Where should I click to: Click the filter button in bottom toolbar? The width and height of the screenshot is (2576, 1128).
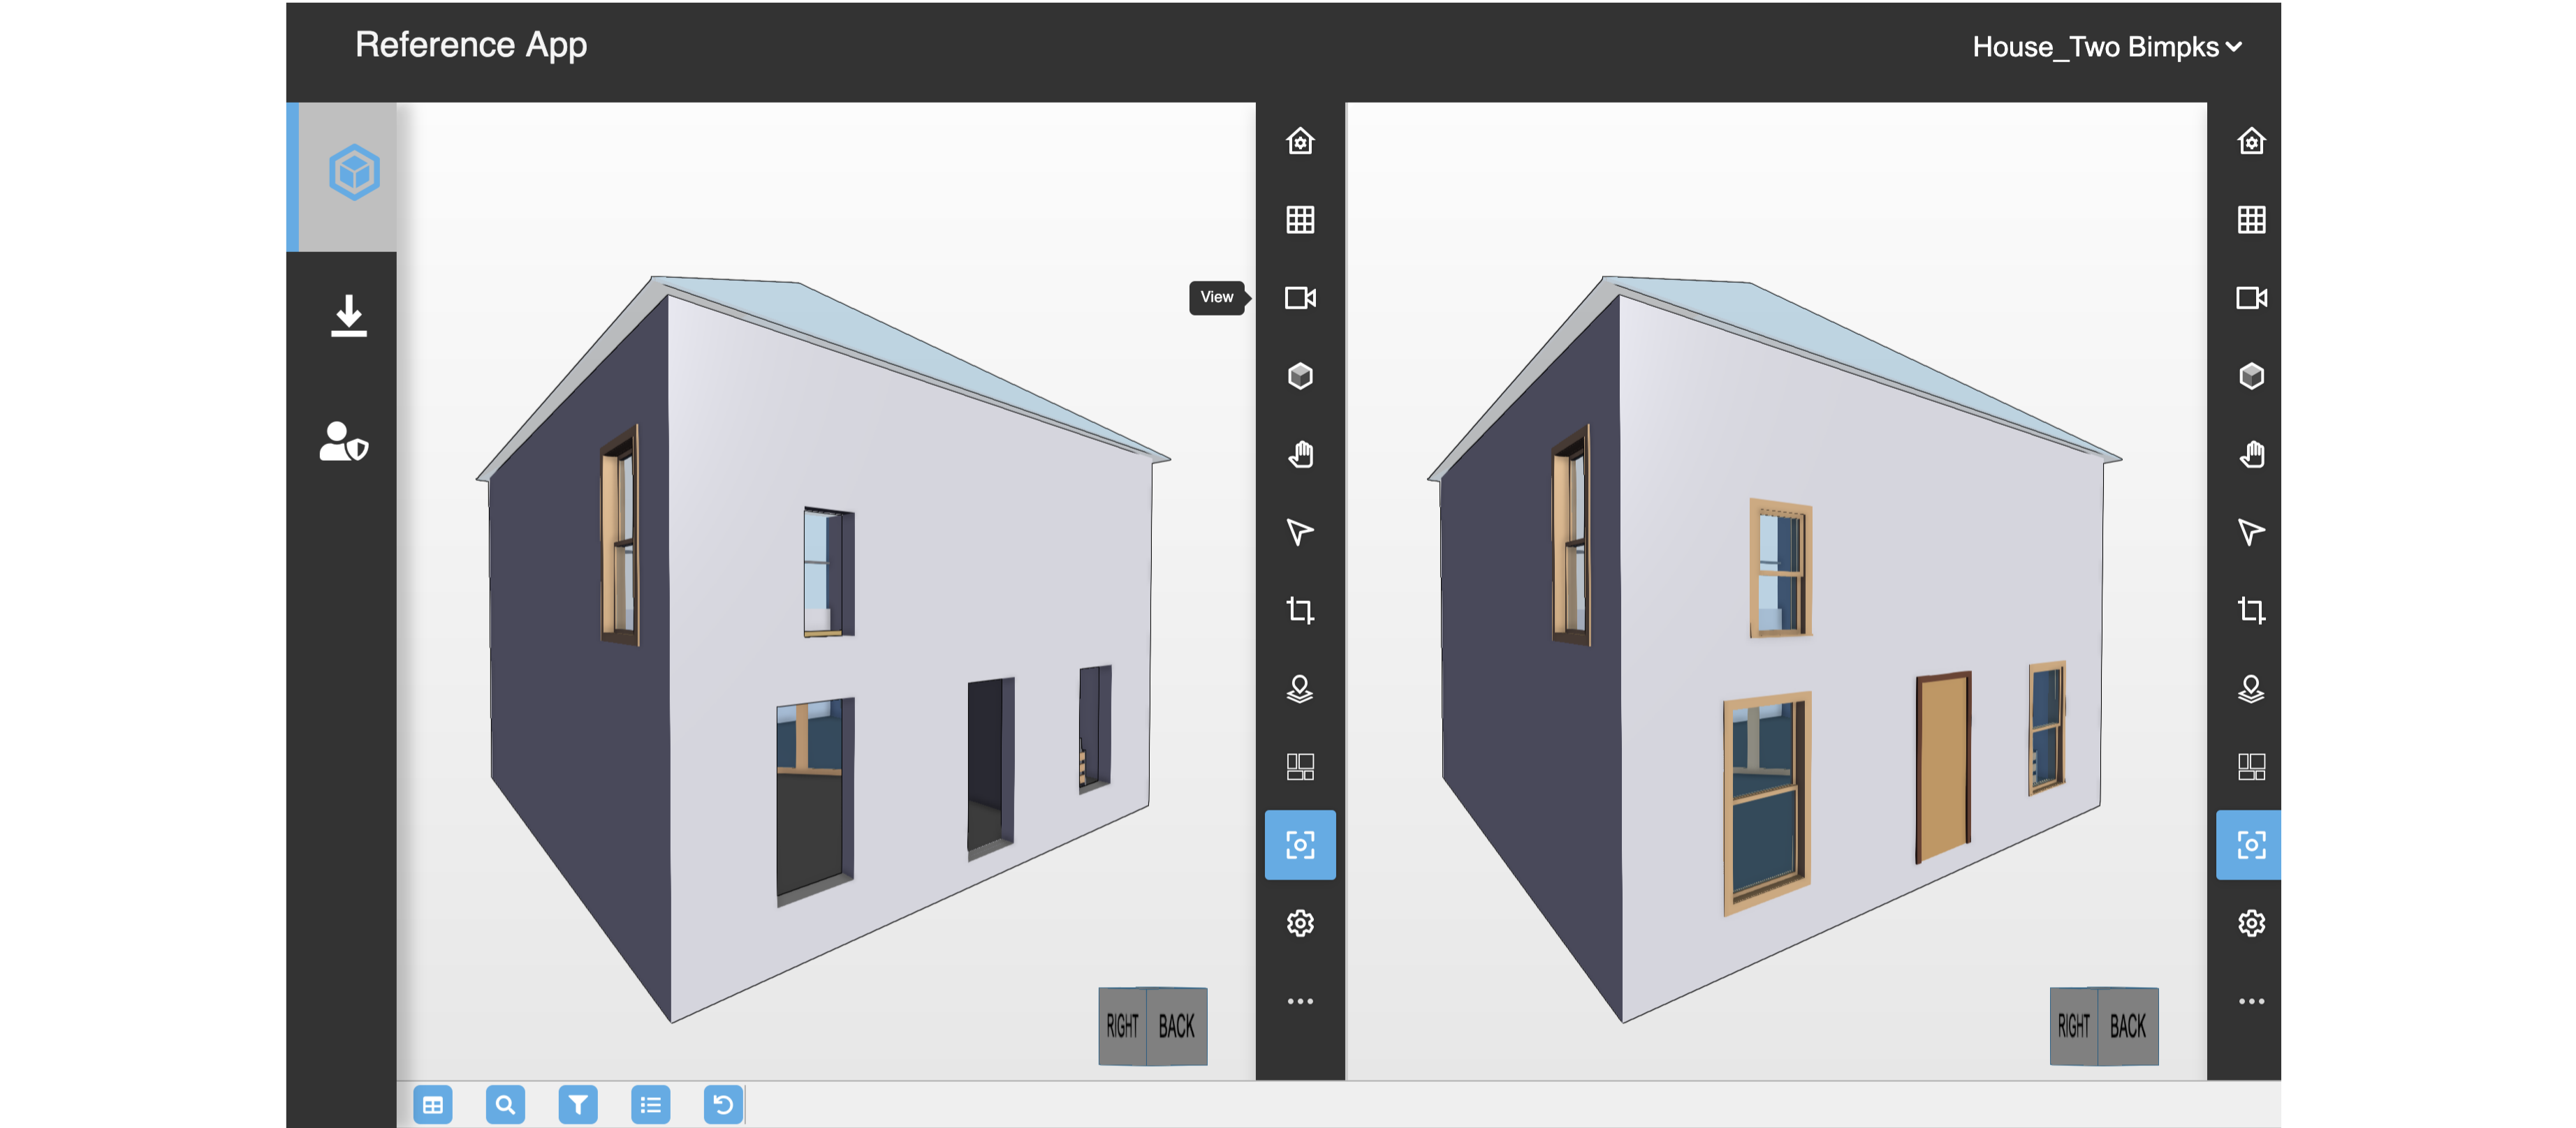click(x=577, y=1105)
